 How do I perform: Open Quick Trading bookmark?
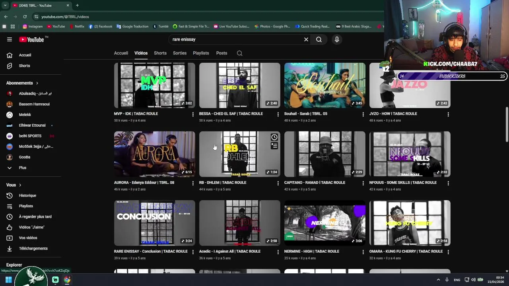click(313, 27)
